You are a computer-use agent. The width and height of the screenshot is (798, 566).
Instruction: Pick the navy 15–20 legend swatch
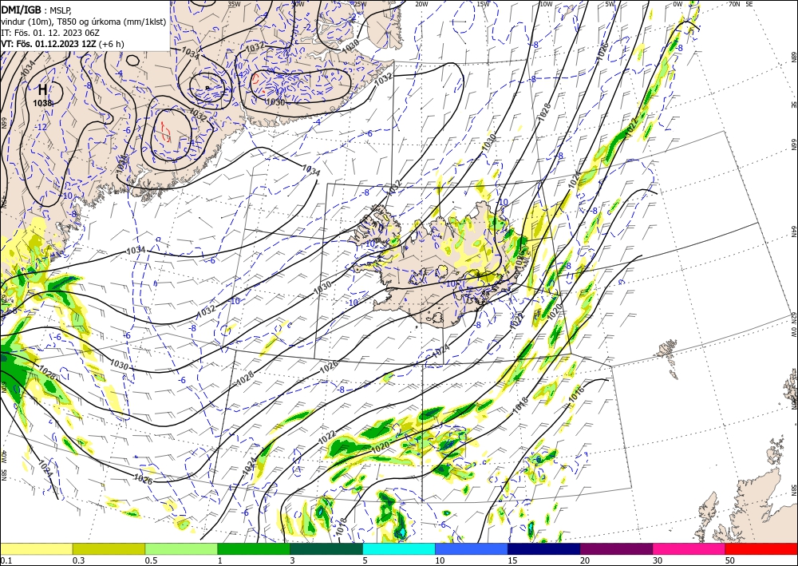544,548
